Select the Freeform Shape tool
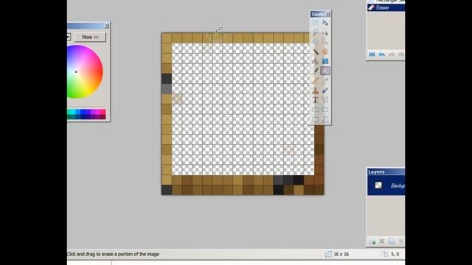Viewport: 472px width, 265px height. click(x=325, y=119)
